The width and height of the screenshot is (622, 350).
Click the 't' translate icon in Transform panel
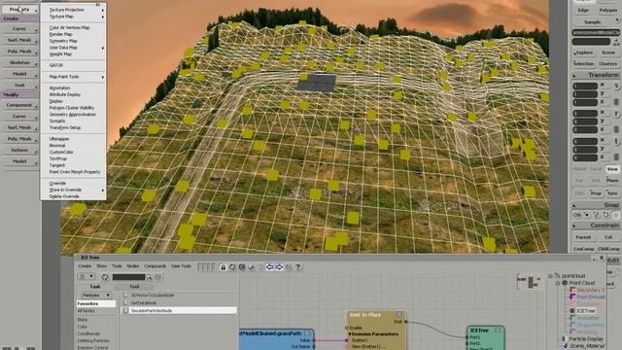pyautogui.click(x=616, y=141)
